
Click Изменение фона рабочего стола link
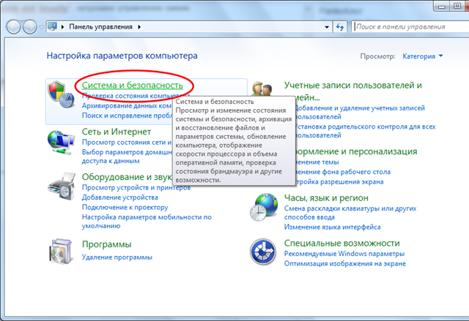(x=343, y=172)
